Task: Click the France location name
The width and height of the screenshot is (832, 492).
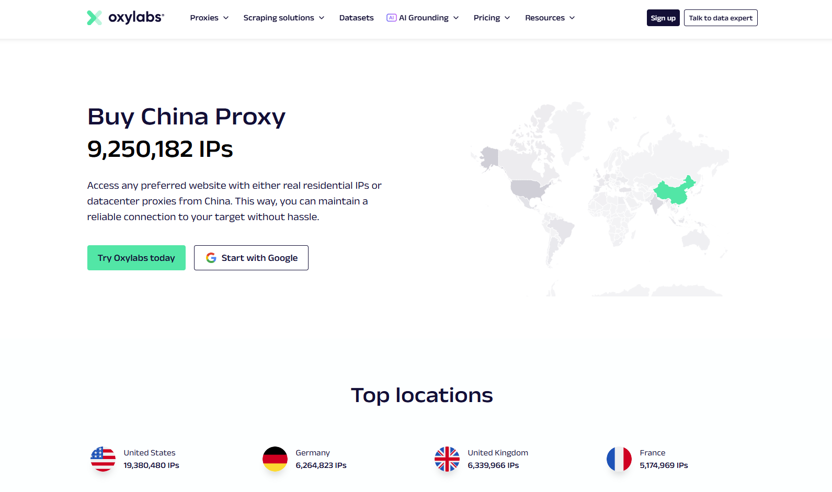Action: coord(653,453)
